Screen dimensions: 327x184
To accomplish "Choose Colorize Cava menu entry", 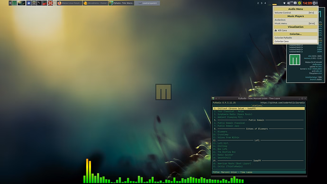I will click(x=295, y=41).
